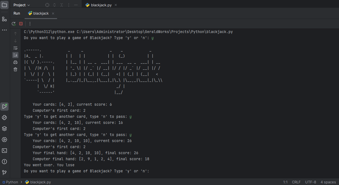Print the console output
339x185 pixels.
[15, 62]
